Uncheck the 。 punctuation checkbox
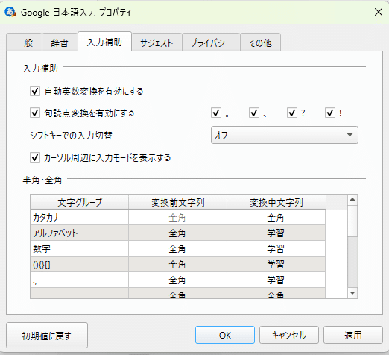 (216, 113)
